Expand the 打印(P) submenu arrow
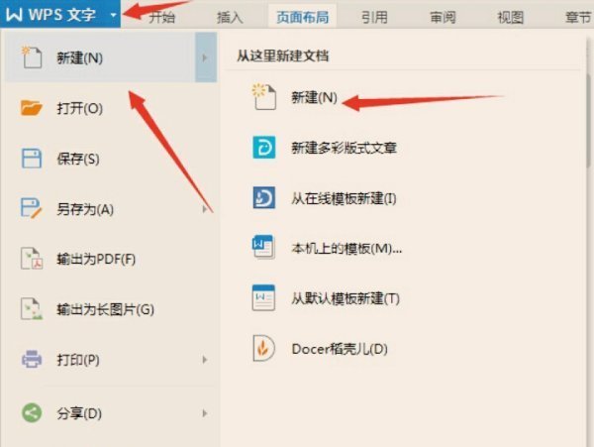 (205, 359)
